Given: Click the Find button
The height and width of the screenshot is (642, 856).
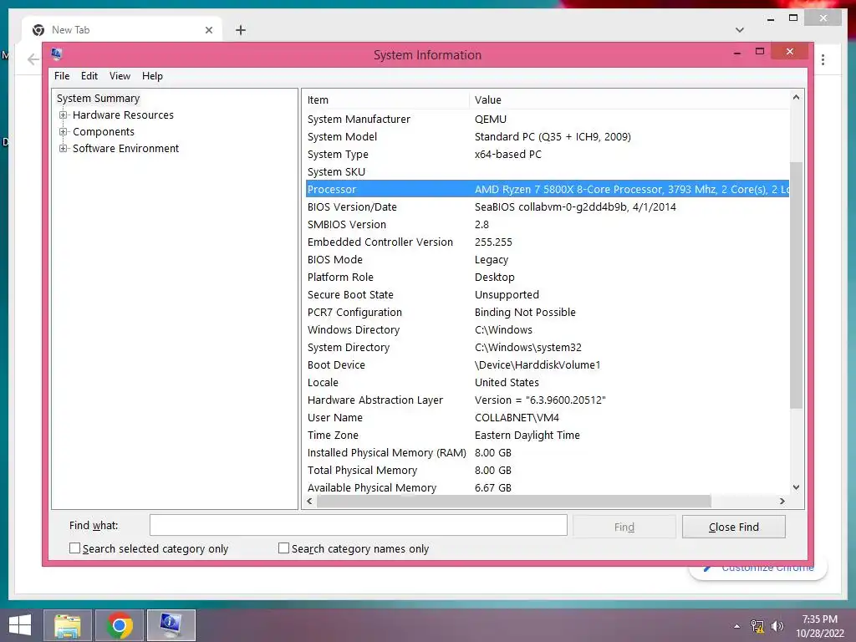Looking at the screenshot, I should pyautogui.click(x=624, y=527).
